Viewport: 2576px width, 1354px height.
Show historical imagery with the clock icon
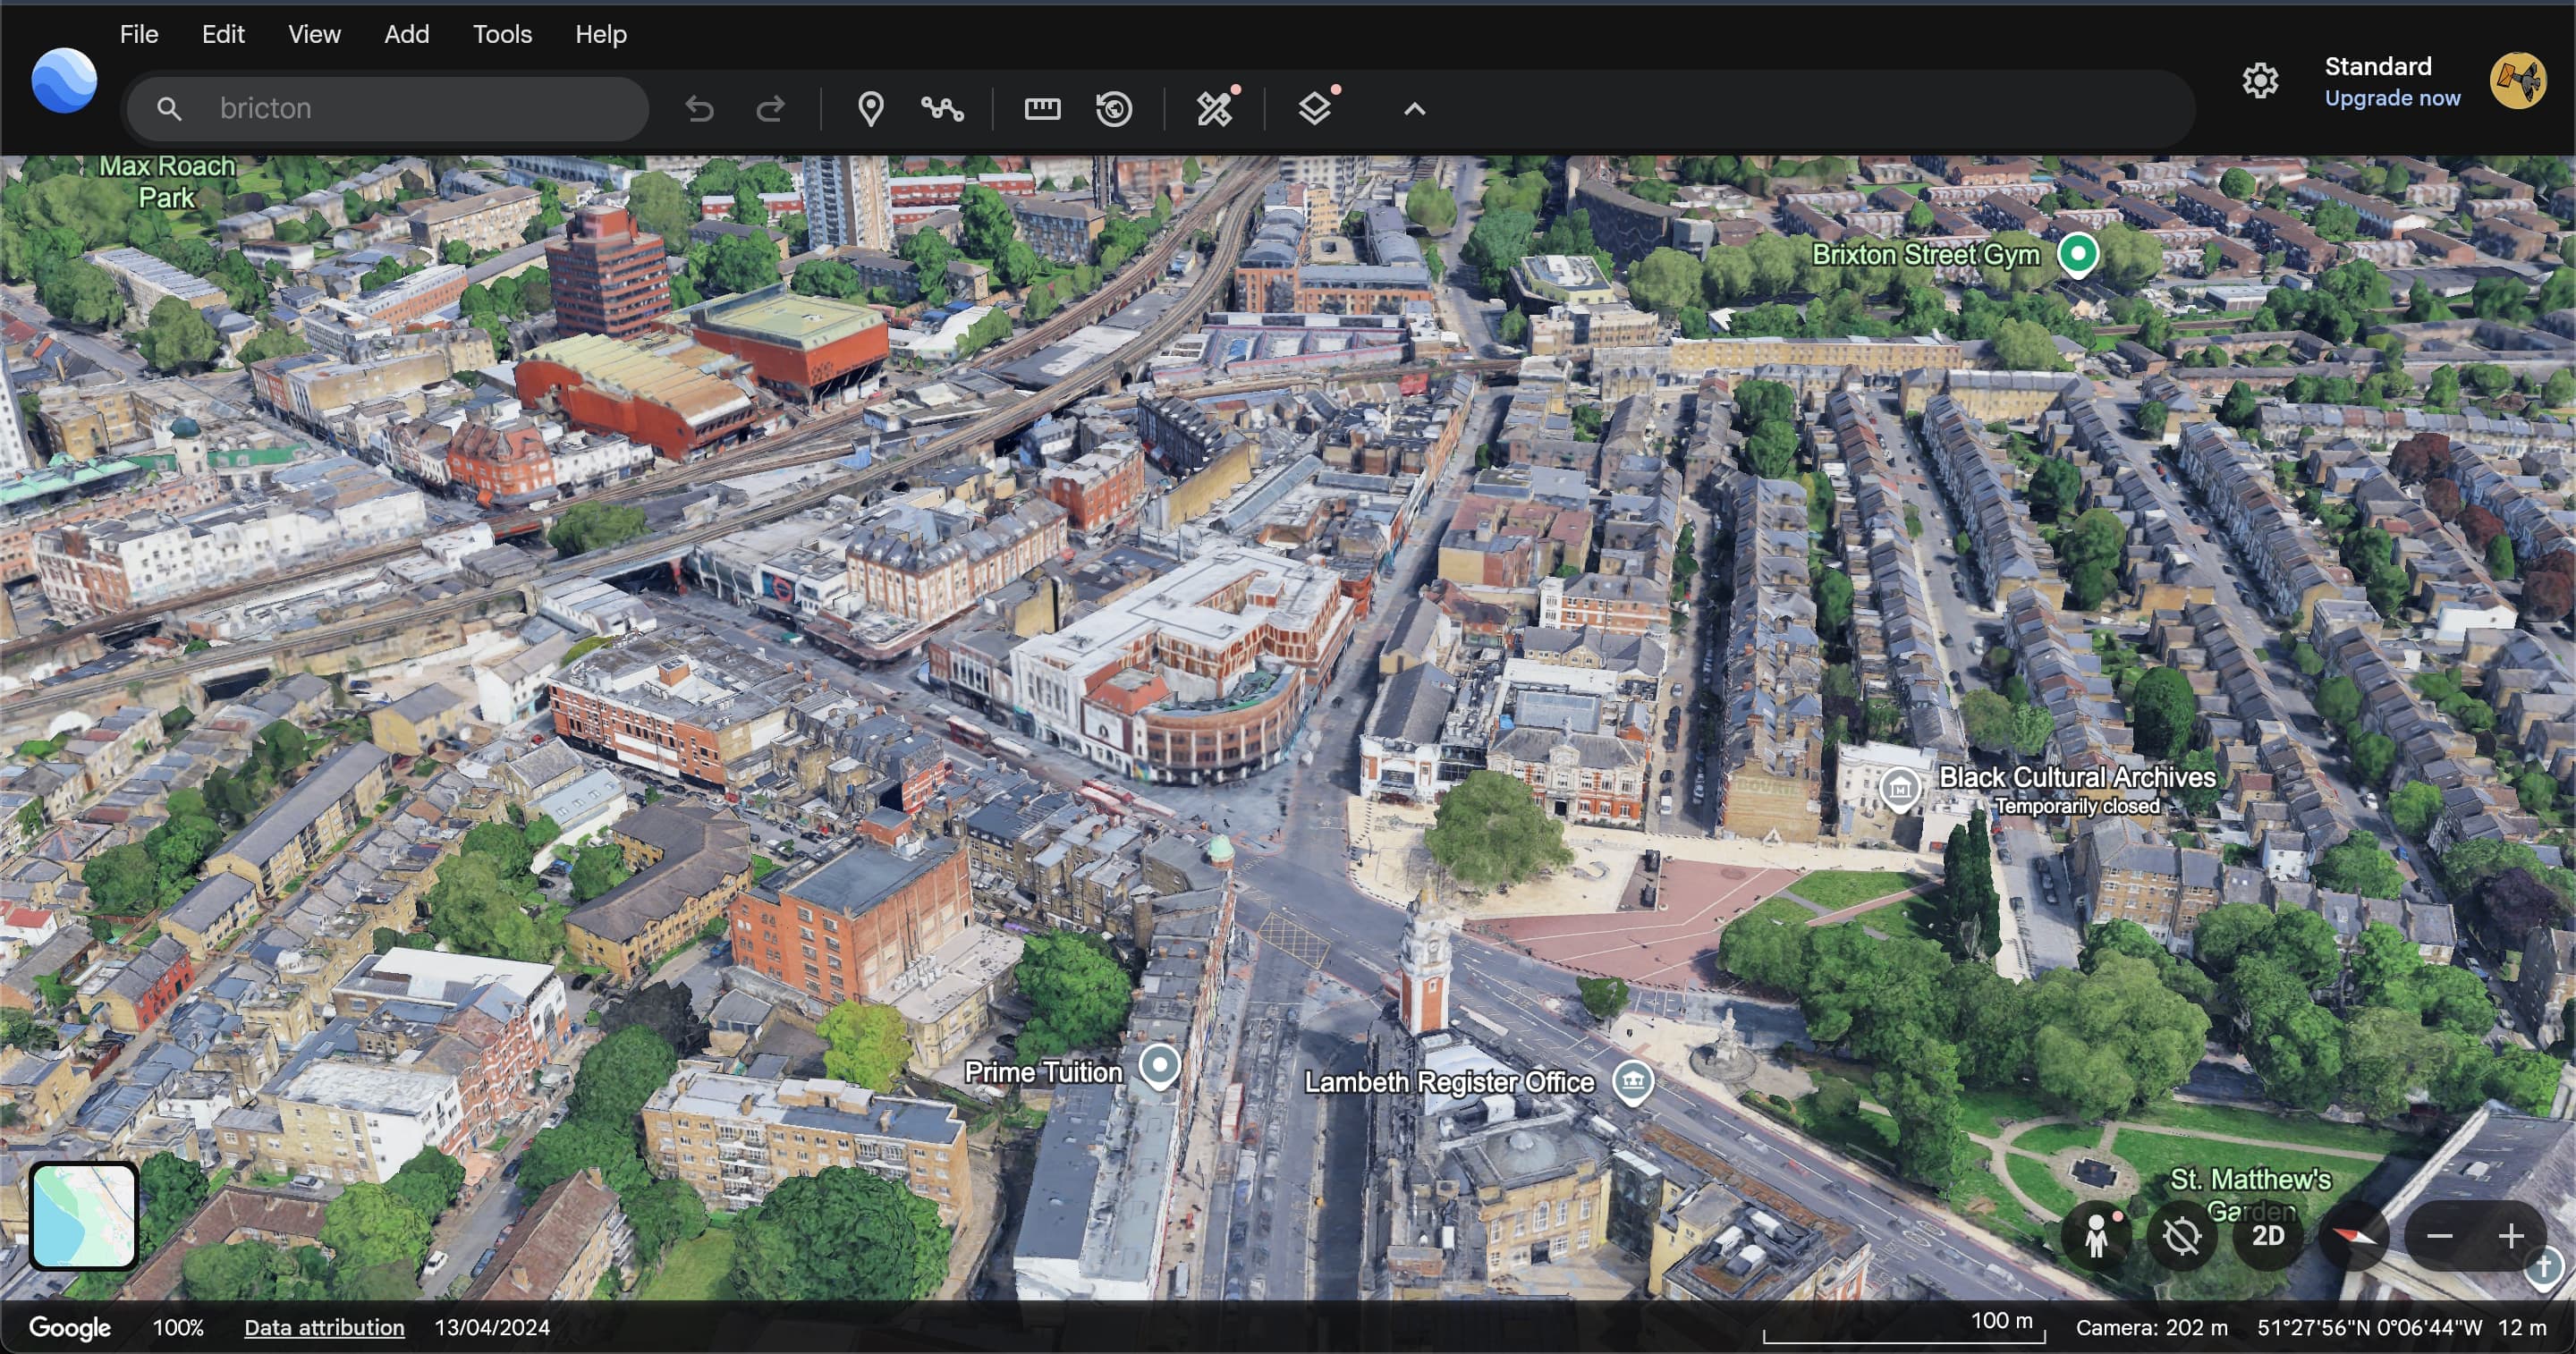click(x=1114, y=109)
